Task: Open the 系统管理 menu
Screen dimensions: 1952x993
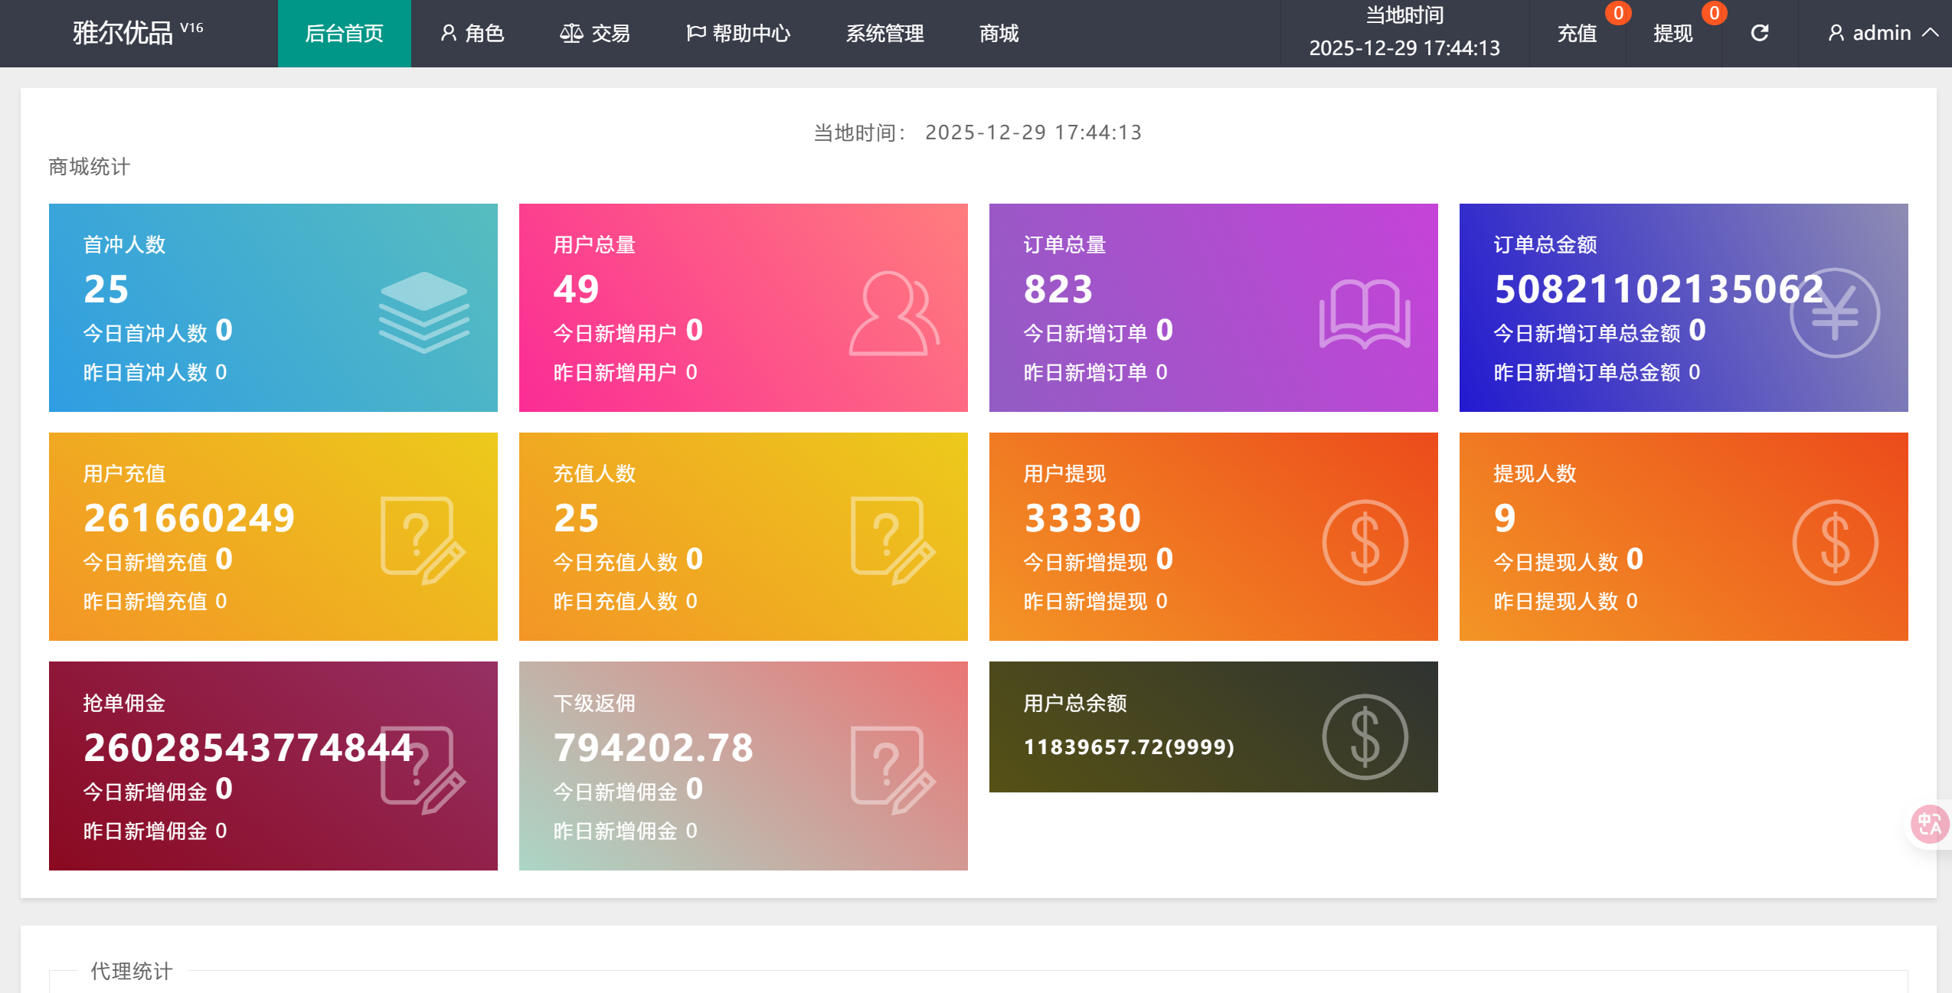Action: coord(884,33)
